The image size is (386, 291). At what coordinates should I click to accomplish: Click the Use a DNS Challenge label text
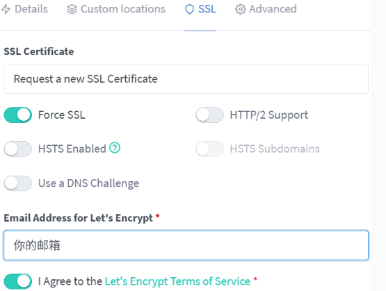[x=88, y=183]
